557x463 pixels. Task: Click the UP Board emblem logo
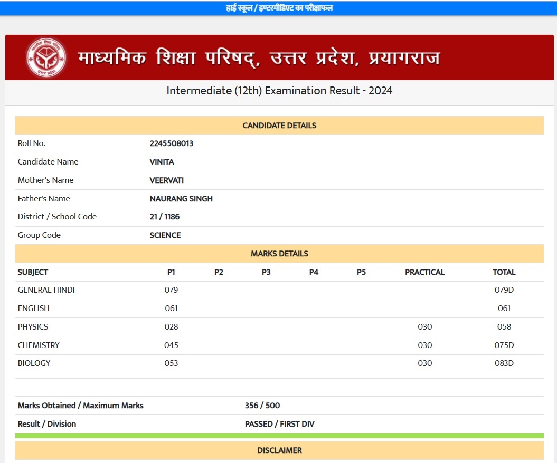(x=46, y=57)
